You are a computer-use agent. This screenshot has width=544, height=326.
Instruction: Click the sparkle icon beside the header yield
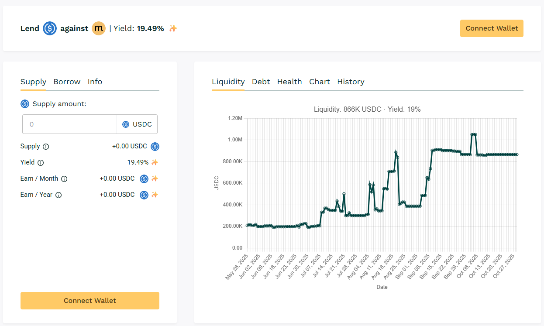point(172,28)
